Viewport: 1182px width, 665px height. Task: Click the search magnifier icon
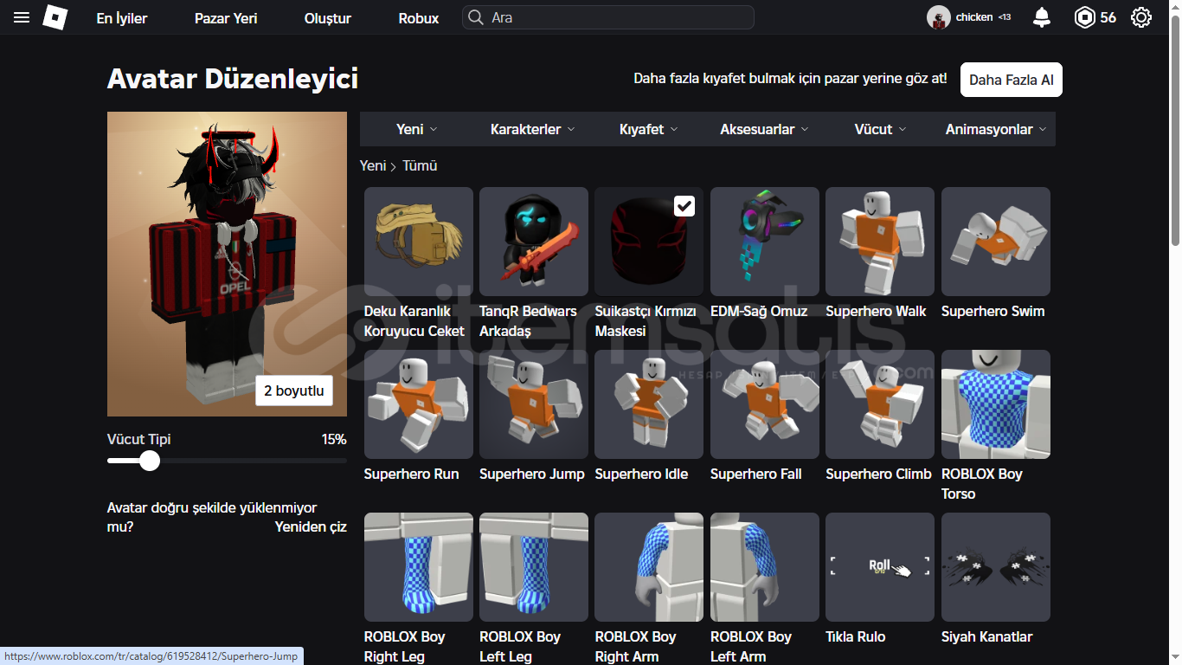click(x=475, y=17)
